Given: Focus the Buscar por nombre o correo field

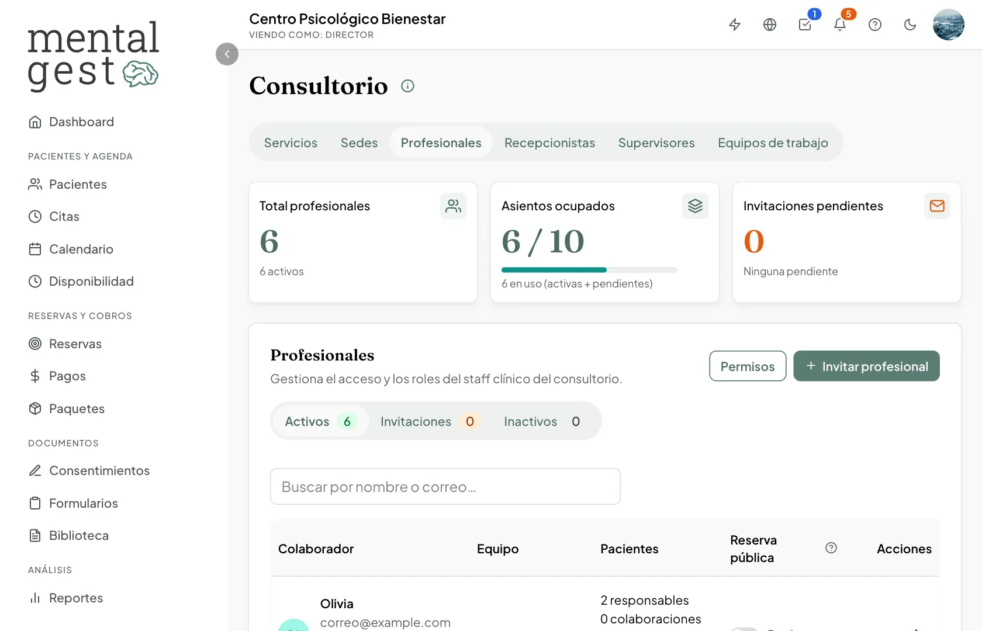Looking at the screenshot, I should (x=445, y=486).
